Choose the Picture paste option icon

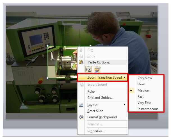click(x=97, y=69)
